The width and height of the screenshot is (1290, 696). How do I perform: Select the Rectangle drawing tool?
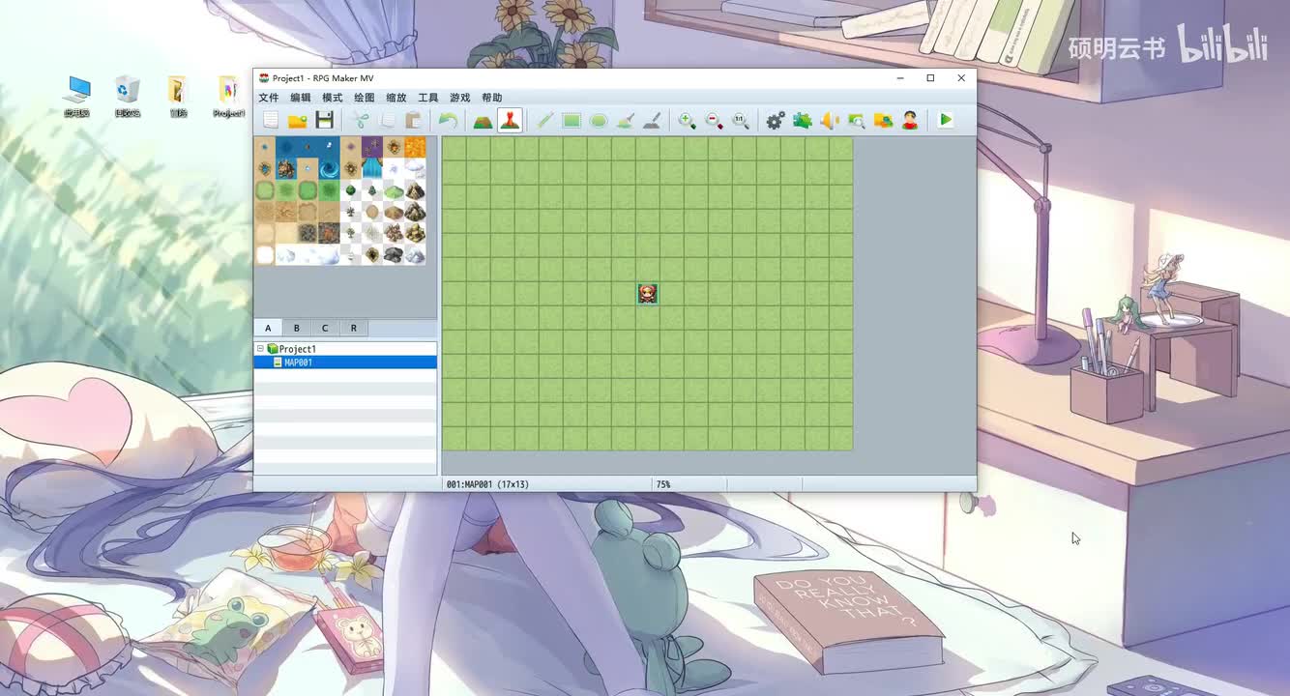tap(572, 120)
